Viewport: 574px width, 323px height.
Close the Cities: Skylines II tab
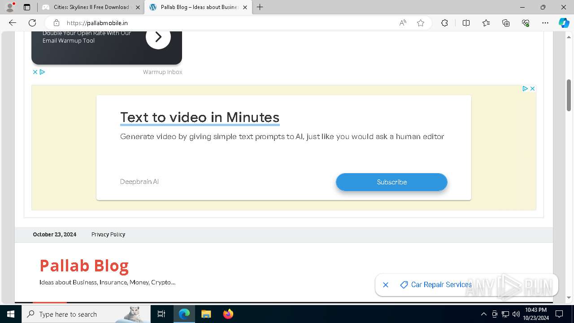(138, 7)
